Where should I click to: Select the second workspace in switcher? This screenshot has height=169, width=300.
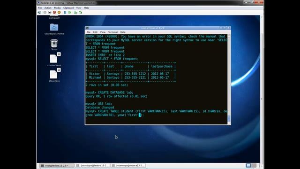[254, 165]
